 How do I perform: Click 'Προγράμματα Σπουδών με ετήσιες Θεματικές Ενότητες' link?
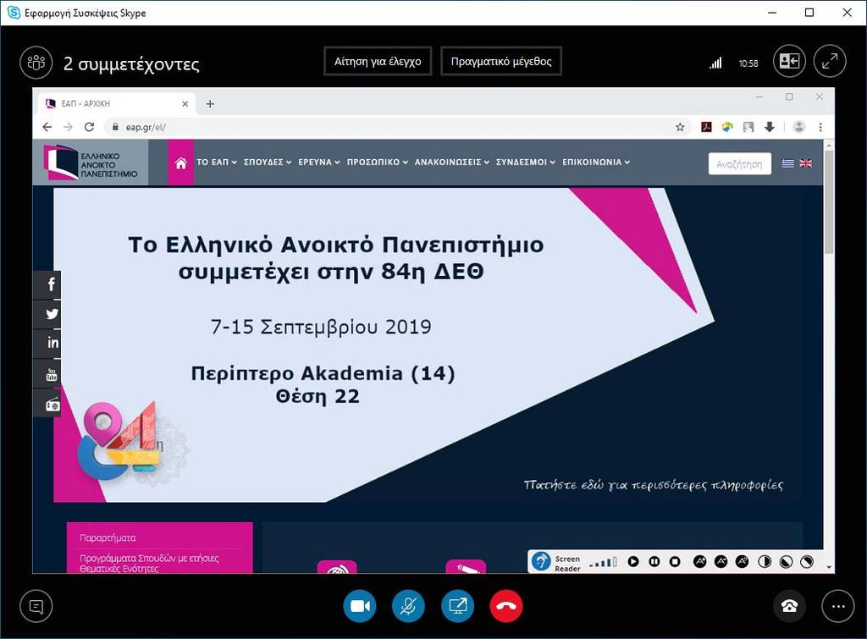click(149, 564)
